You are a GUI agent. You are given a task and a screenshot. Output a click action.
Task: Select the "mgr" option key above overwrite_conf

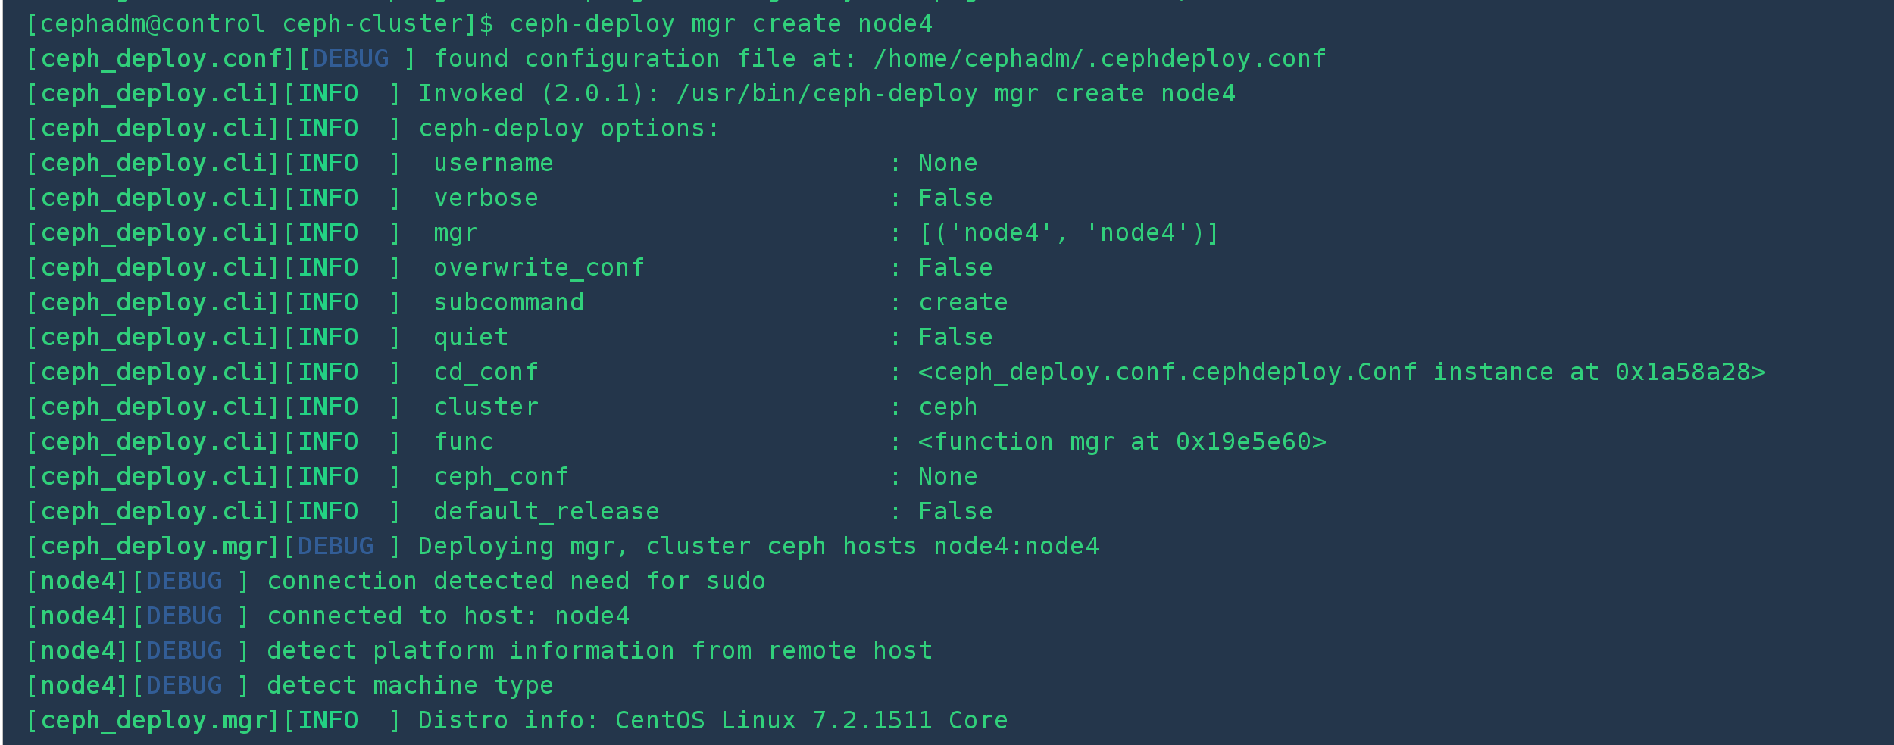coord(456,233)
